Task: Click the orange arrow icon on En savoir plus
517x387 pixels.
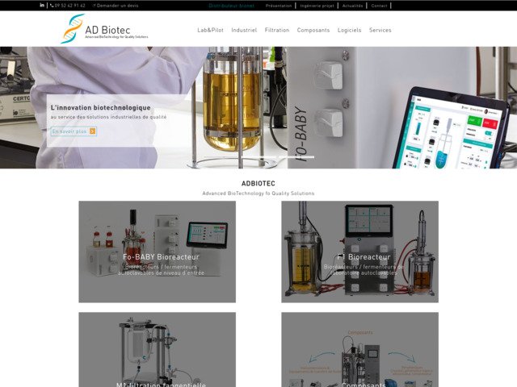Action: (93, 131)
